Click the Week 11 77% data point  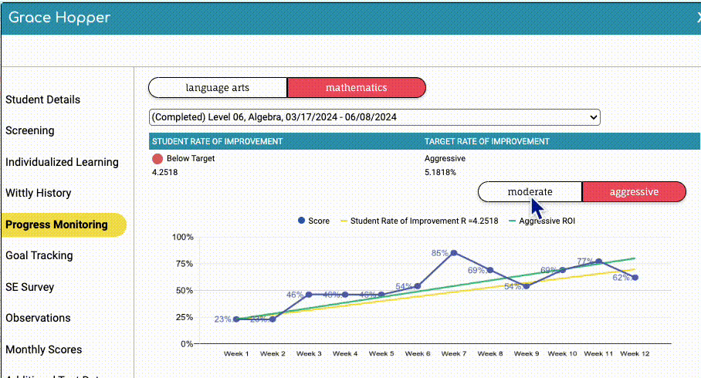[x=598, y=262]
